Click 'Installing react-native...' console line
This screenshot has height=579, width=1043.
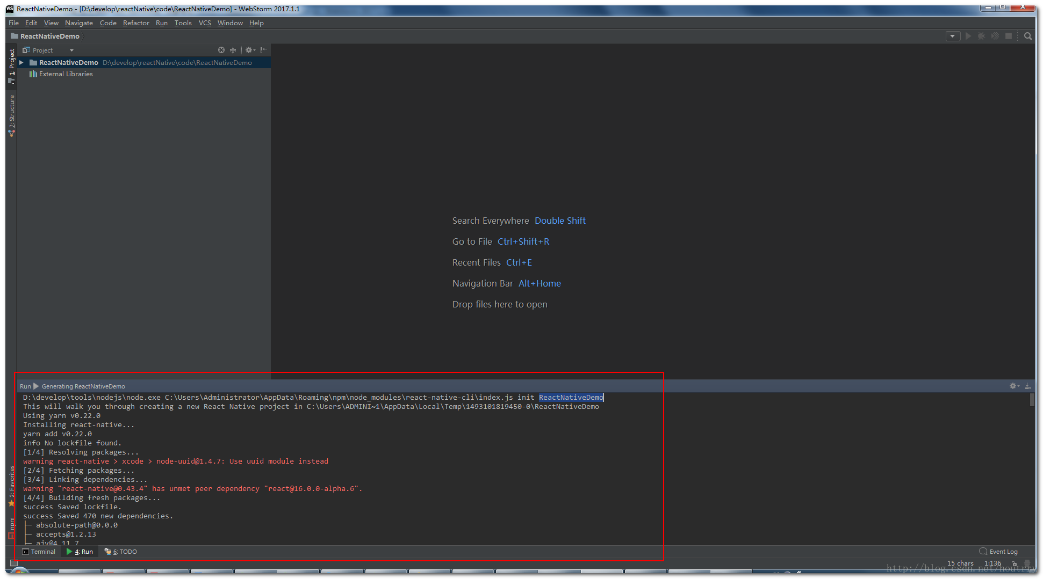79,425
